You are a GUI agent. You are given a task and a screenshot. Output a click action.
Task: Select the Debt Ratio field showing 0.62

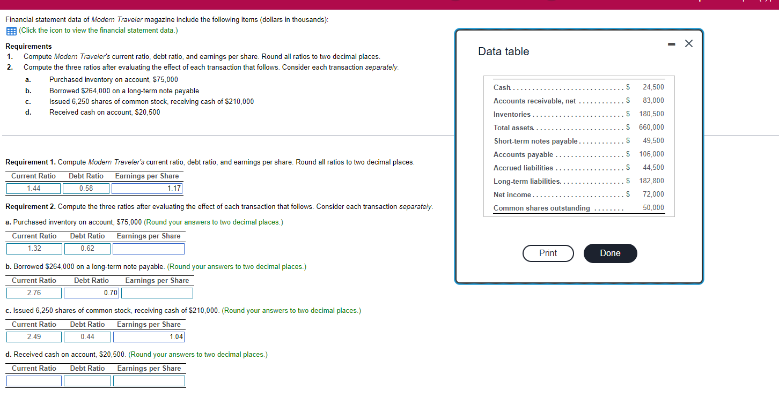click(87, 248)
